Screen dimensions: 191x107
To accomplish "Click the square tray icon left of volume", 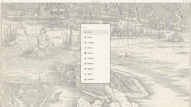I will [x=184, y=1].
